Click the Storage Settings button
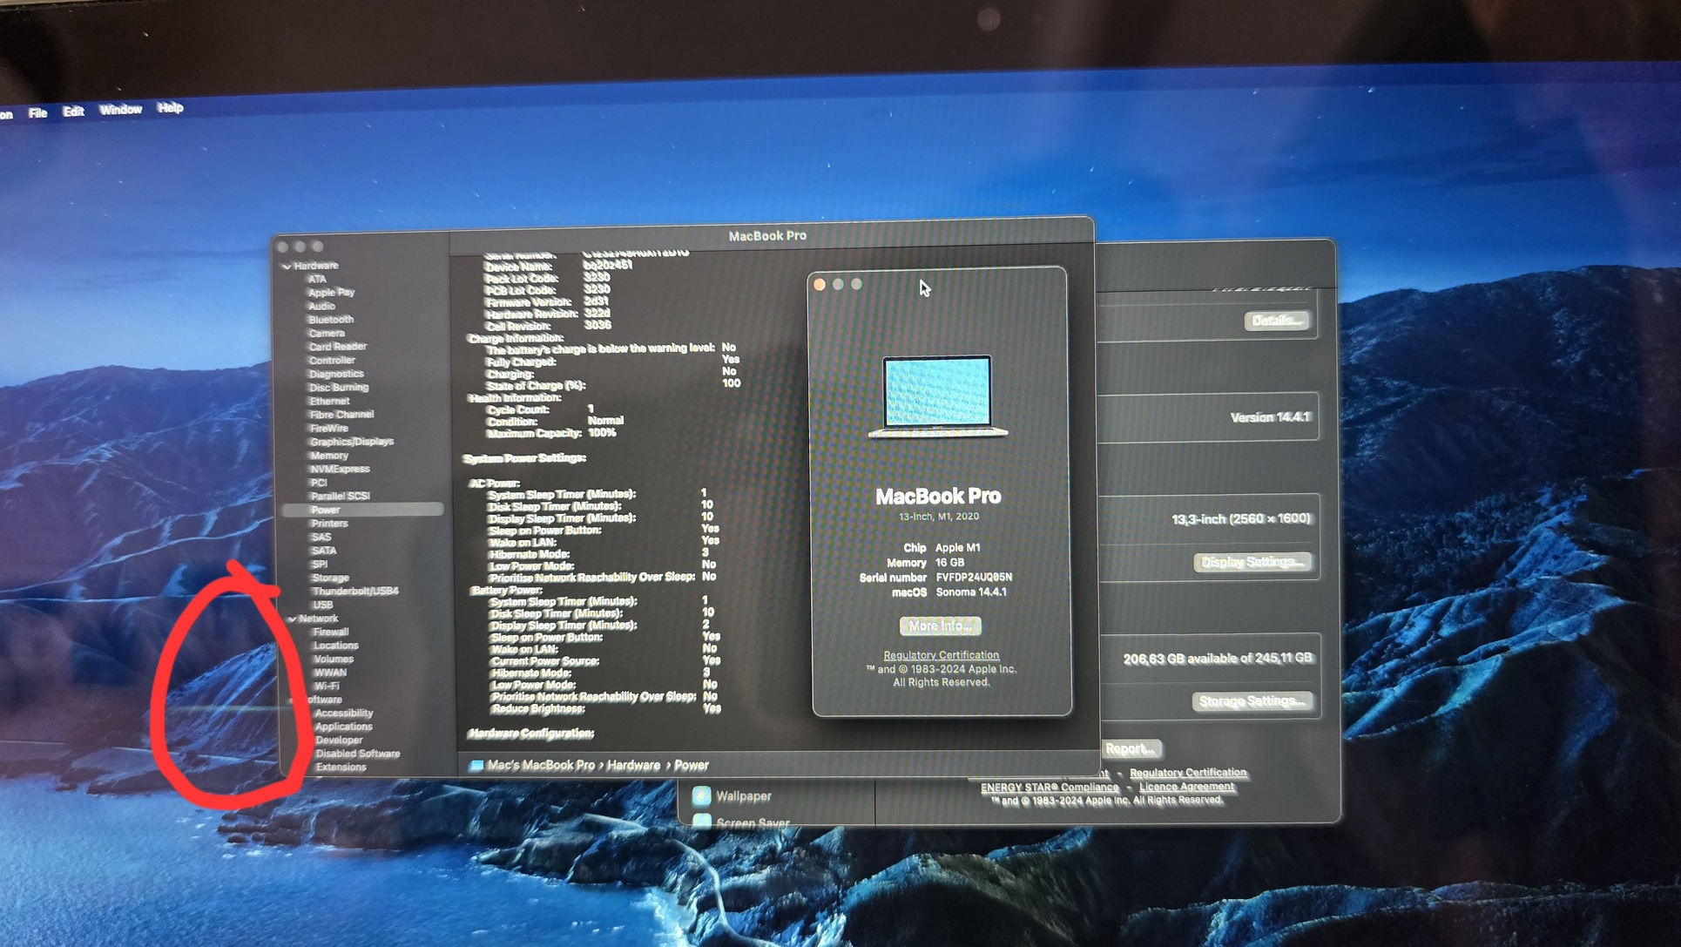The image size is (1681, 947). tap(1252, 701)
